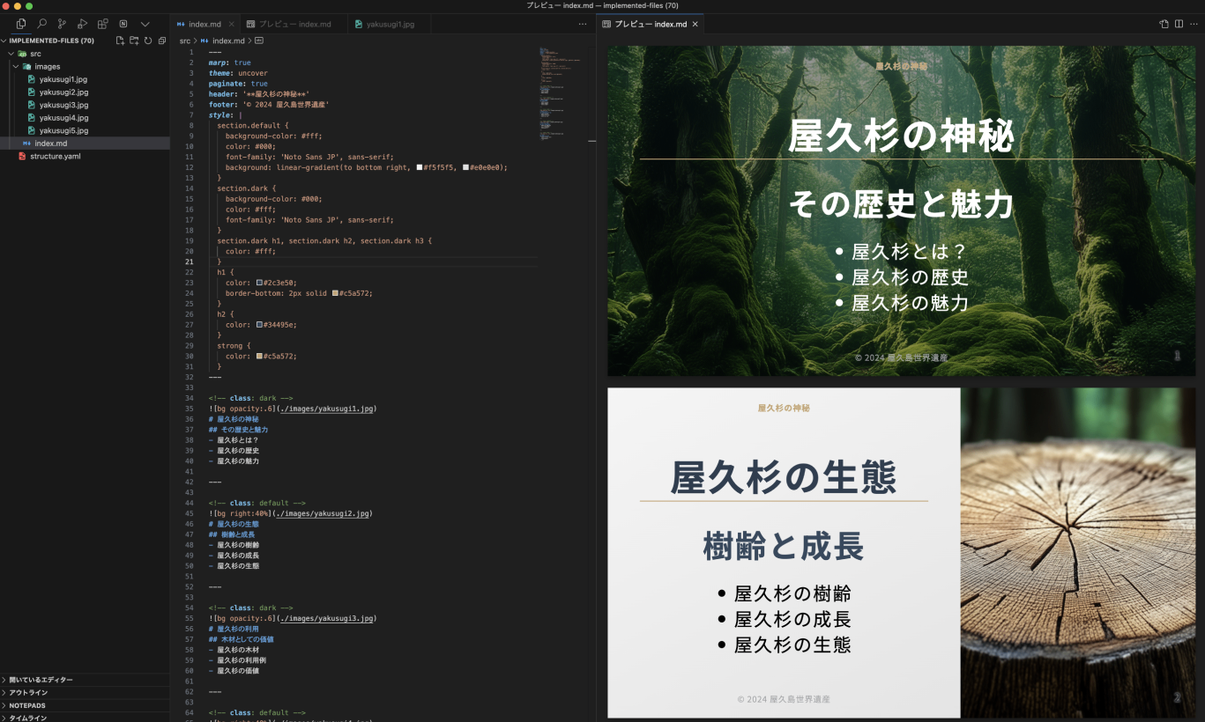Image resolution: width=1205 pixels, height=722 pixels.
Task: Click the #e0e0e0 gradient color swatch
Action: coord(465,167)
